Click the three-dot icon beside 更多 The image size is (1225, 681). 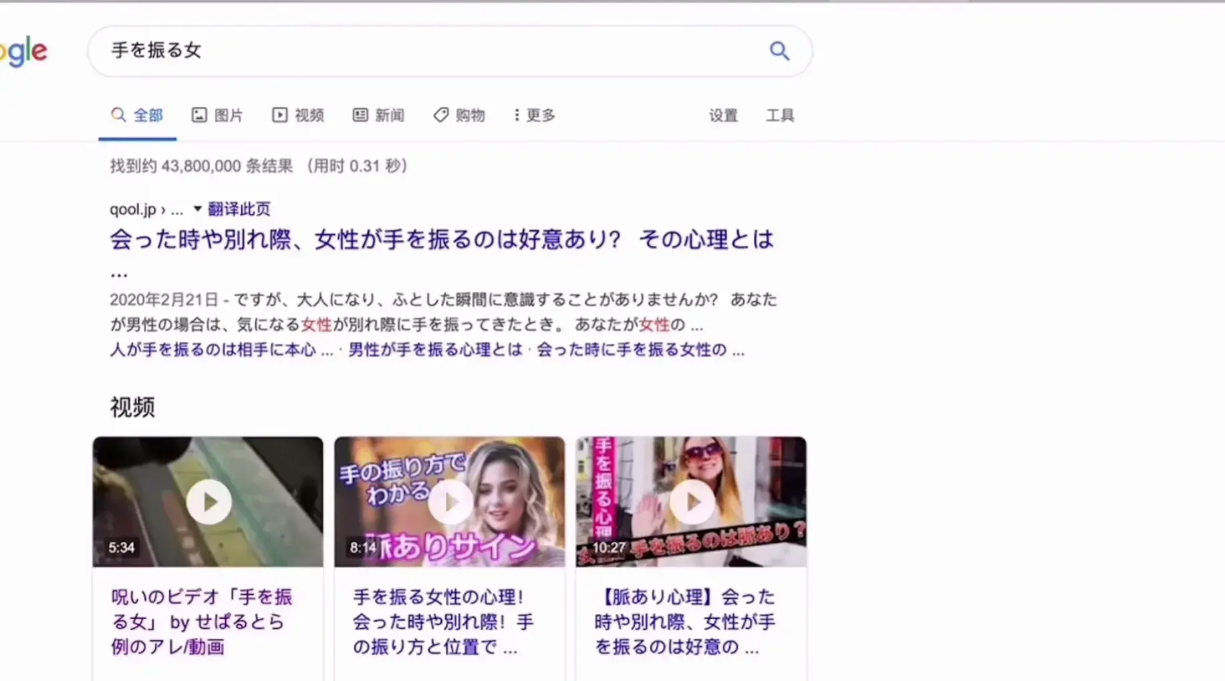(516, 115)
